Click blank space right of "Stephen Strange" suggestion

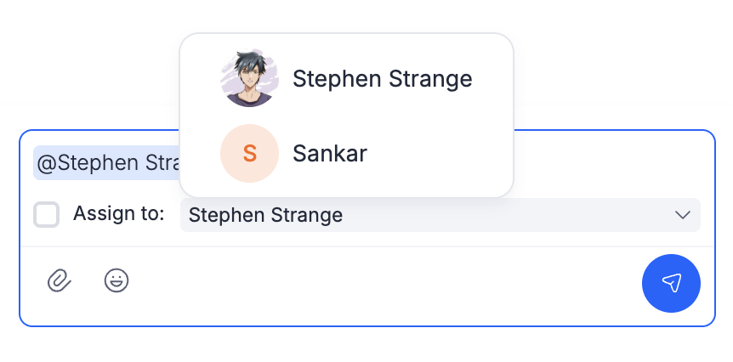[x=493, y=79]
